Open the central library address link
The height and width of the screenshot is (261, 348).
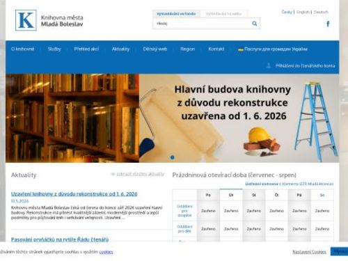coord(290,184)
